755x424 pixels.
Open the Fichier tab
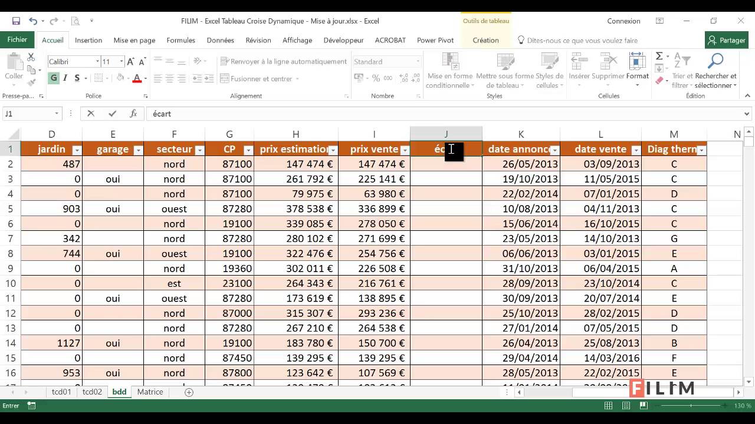[x=18, y=39]
